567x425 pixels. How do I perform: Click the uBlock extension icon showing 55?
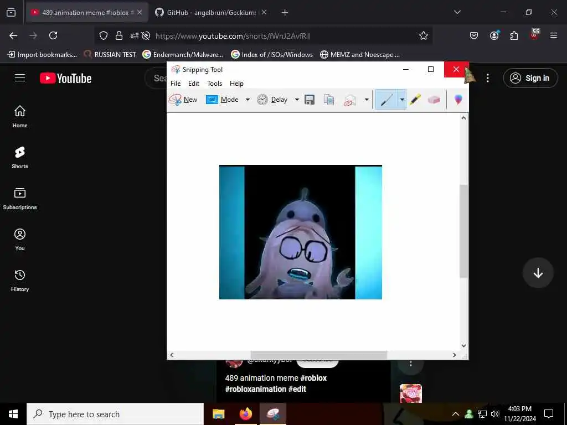534,34
